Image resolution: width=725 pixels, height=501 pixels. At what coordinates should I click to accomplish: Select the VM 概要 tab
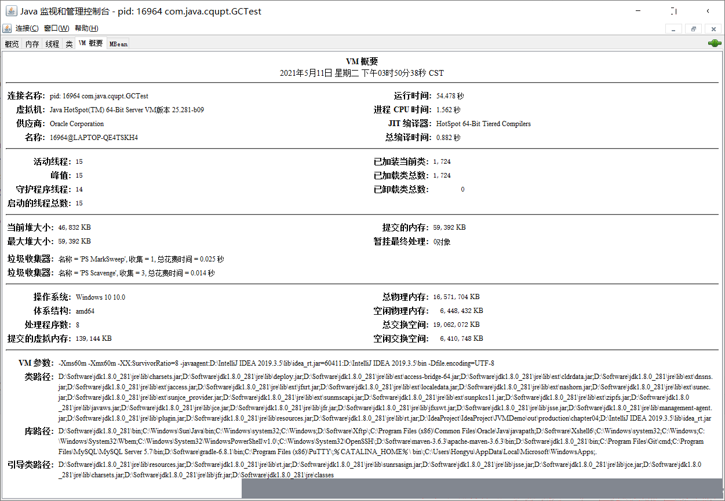pos(91,43)
